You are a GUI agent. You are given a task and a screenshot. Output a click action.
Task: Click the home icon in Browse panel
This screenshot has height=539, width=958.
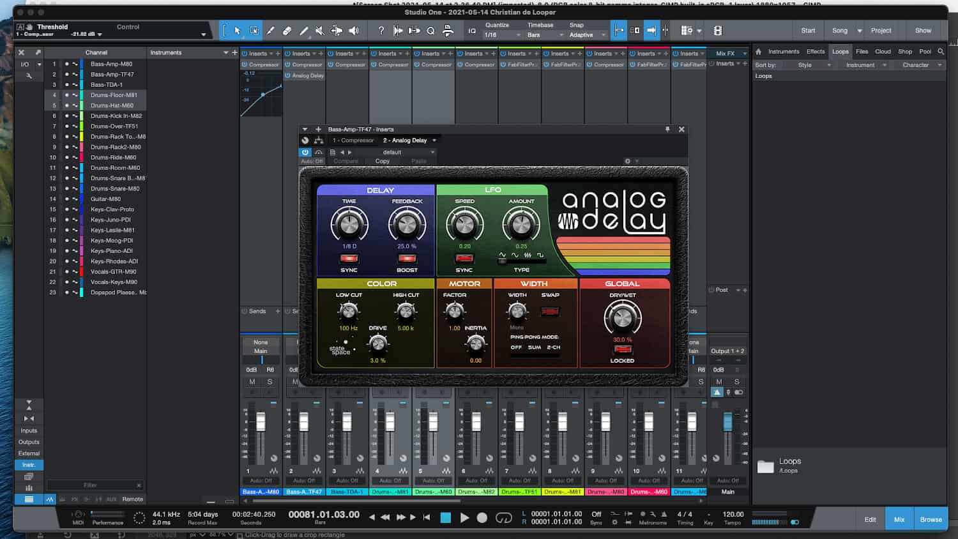coord(758,52)
